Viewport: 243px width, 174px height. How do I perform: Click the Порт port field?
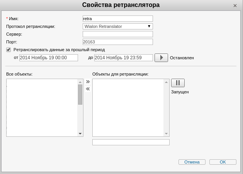pyautogui.click(x=118, y=42)
